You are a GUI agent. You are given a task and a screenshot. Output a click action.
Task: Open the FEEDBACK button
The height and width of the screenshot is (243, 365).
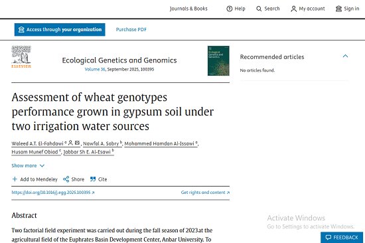[342, 238]
